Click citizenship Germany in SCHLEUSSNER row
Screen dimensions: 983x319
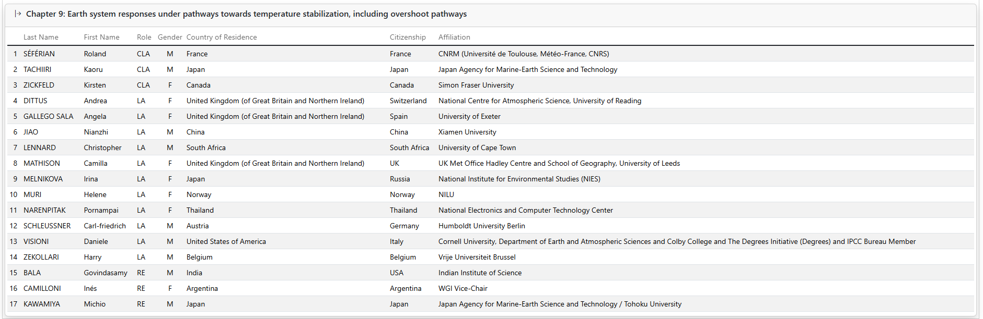[x=404, y=226]
